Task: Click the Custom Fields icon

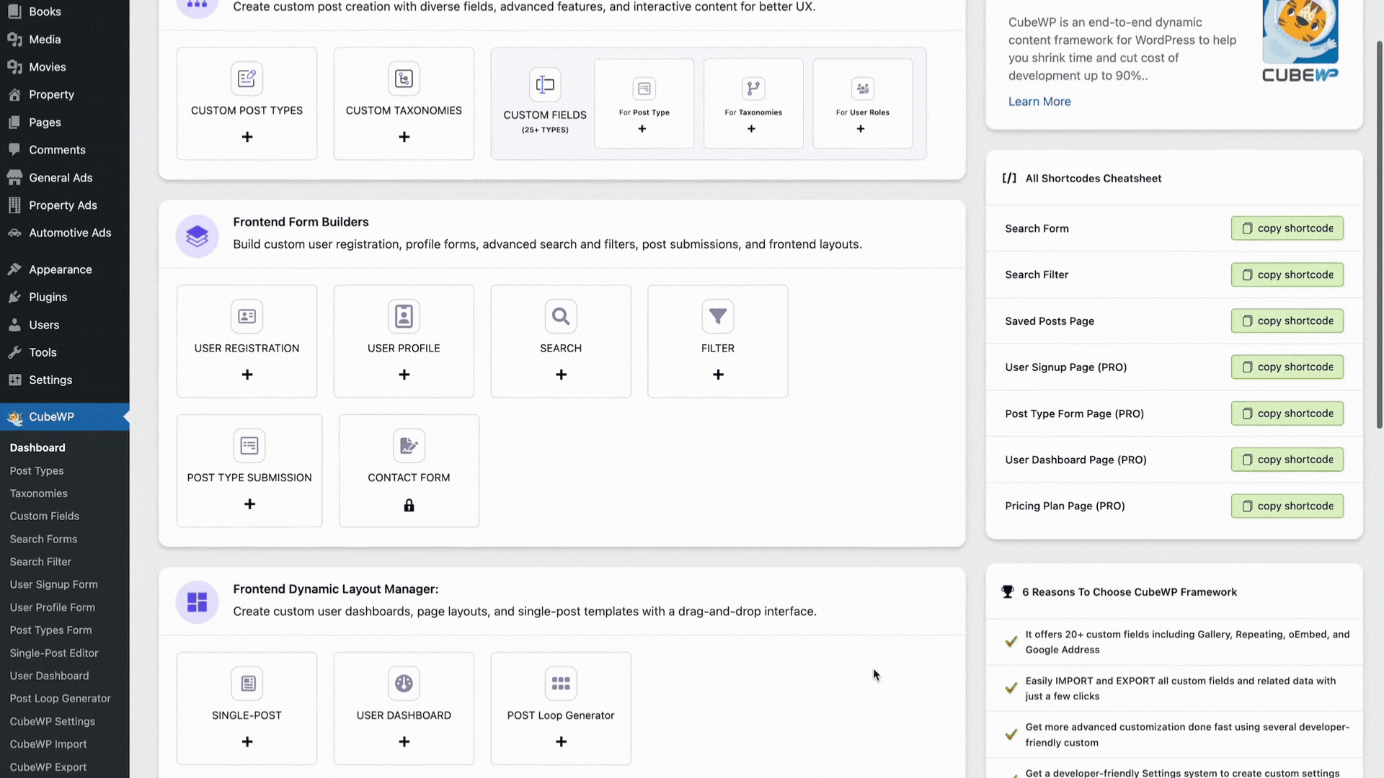Action: click(x=545, y=84)
